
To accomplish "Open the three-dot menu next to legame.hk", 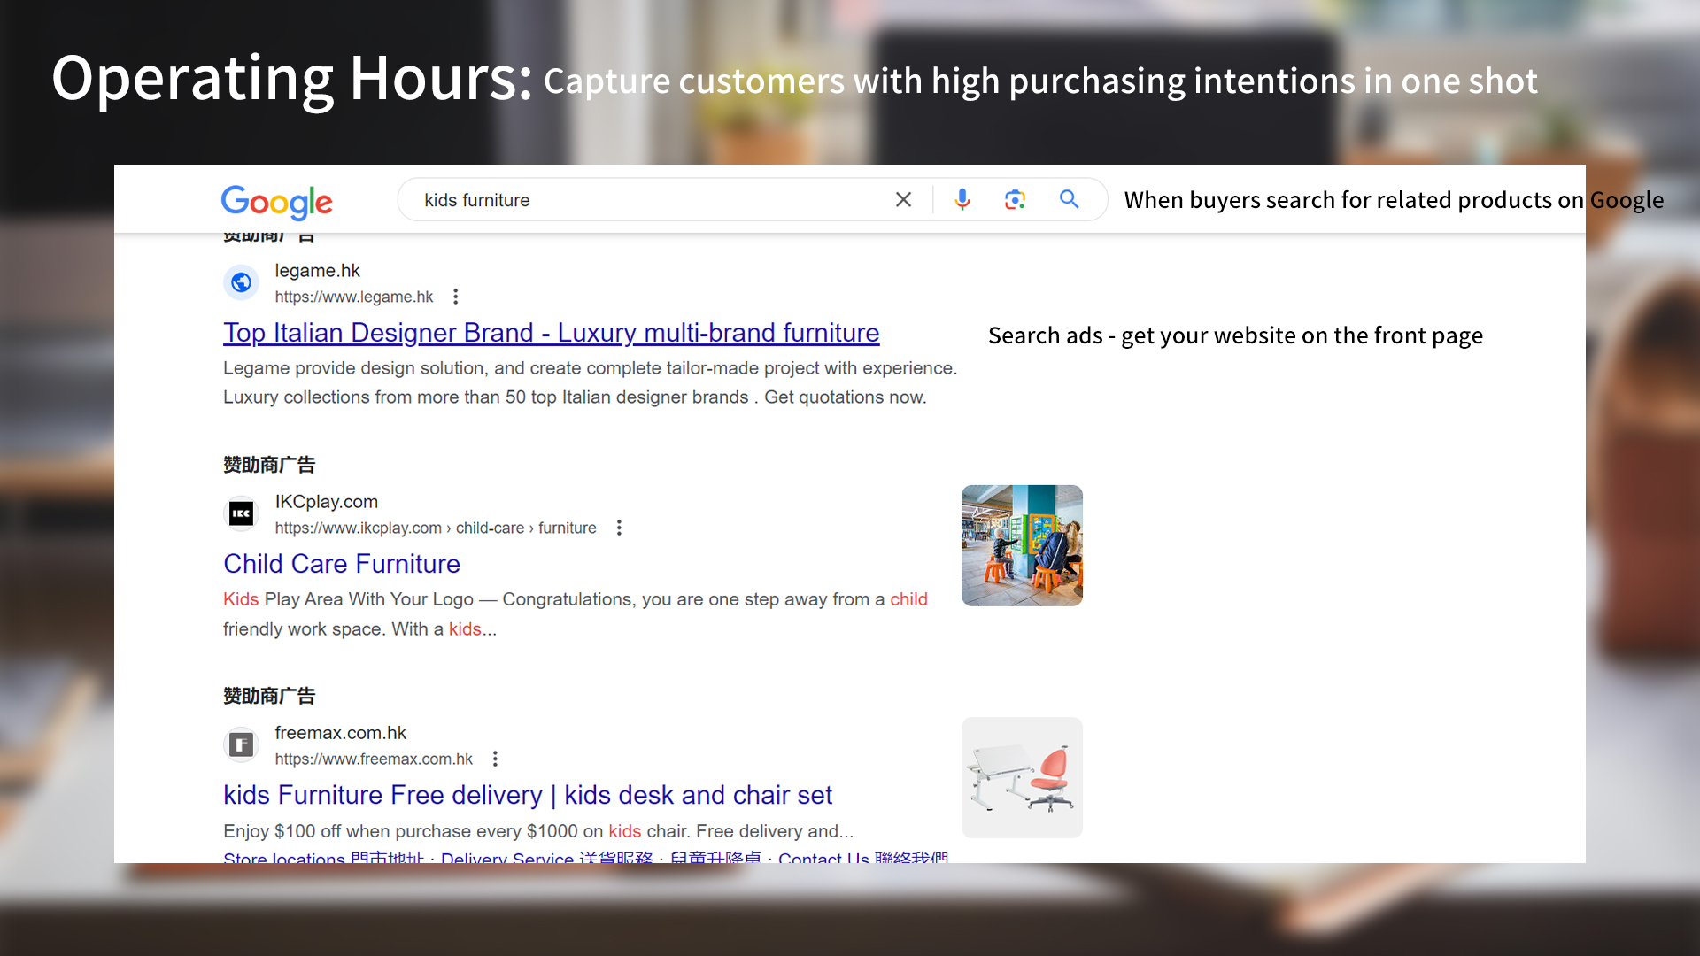I will click(455, 296).
